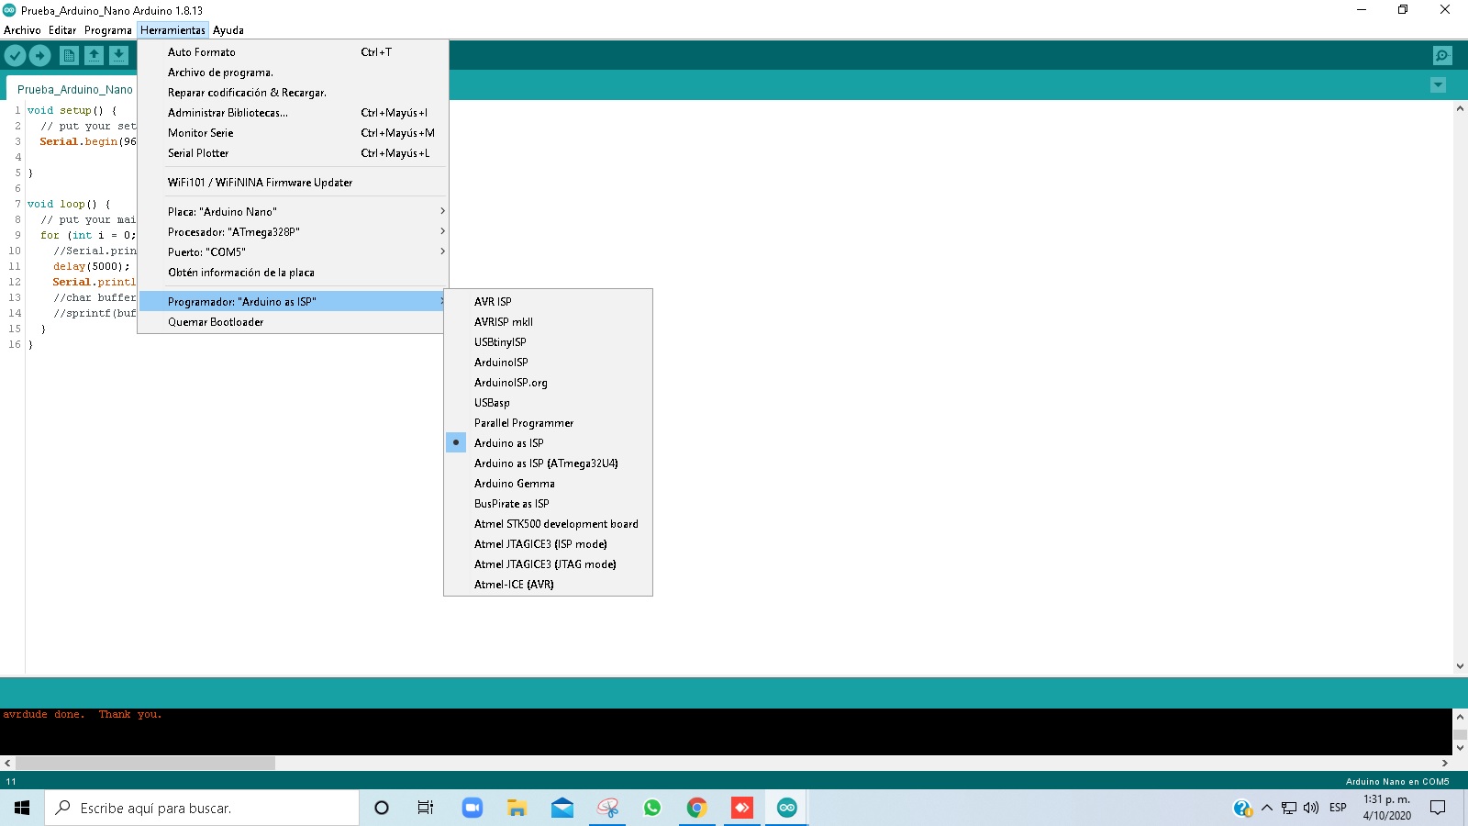Select ArduinoISP programmer
The image size is (1468, 826).
[548, 363]
